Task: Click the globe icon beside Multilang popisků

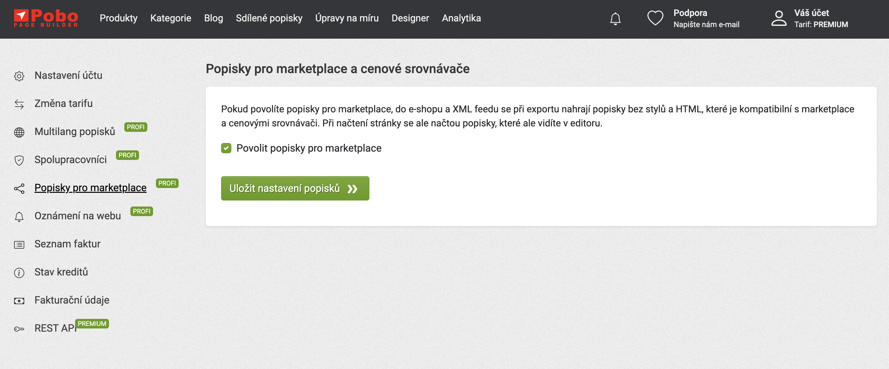Action: pos(19,132)
